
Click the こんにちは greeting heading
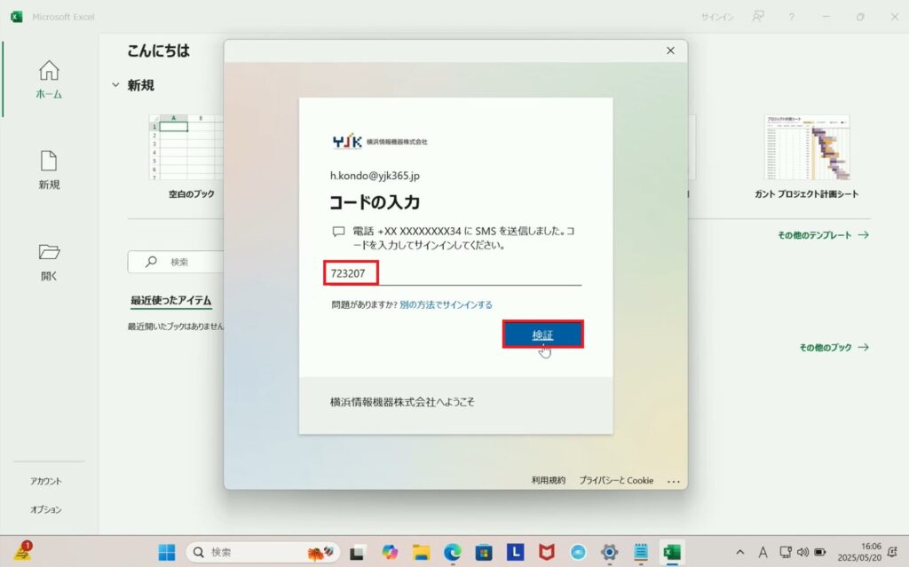158,51
